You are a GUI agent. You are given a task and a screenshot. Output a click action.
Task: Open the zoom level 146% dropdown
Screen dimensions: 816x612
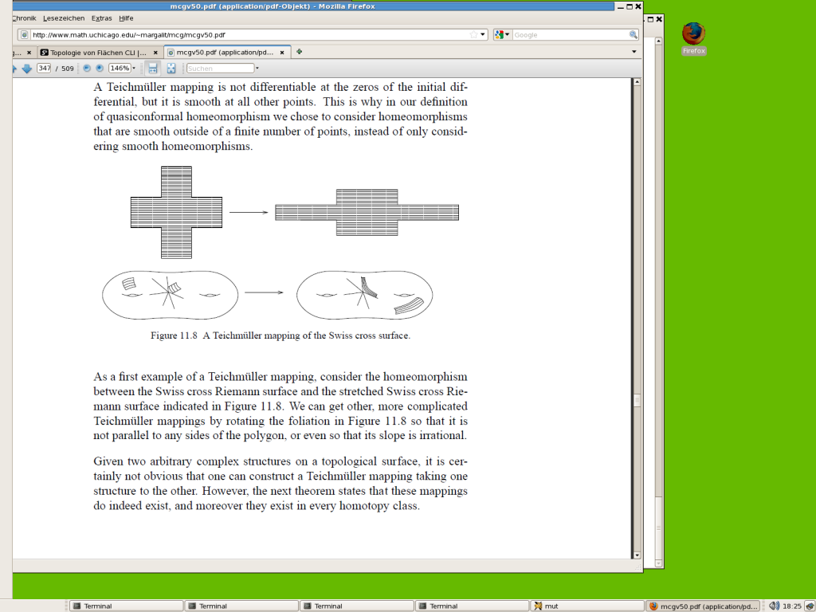tap(134, 69)
